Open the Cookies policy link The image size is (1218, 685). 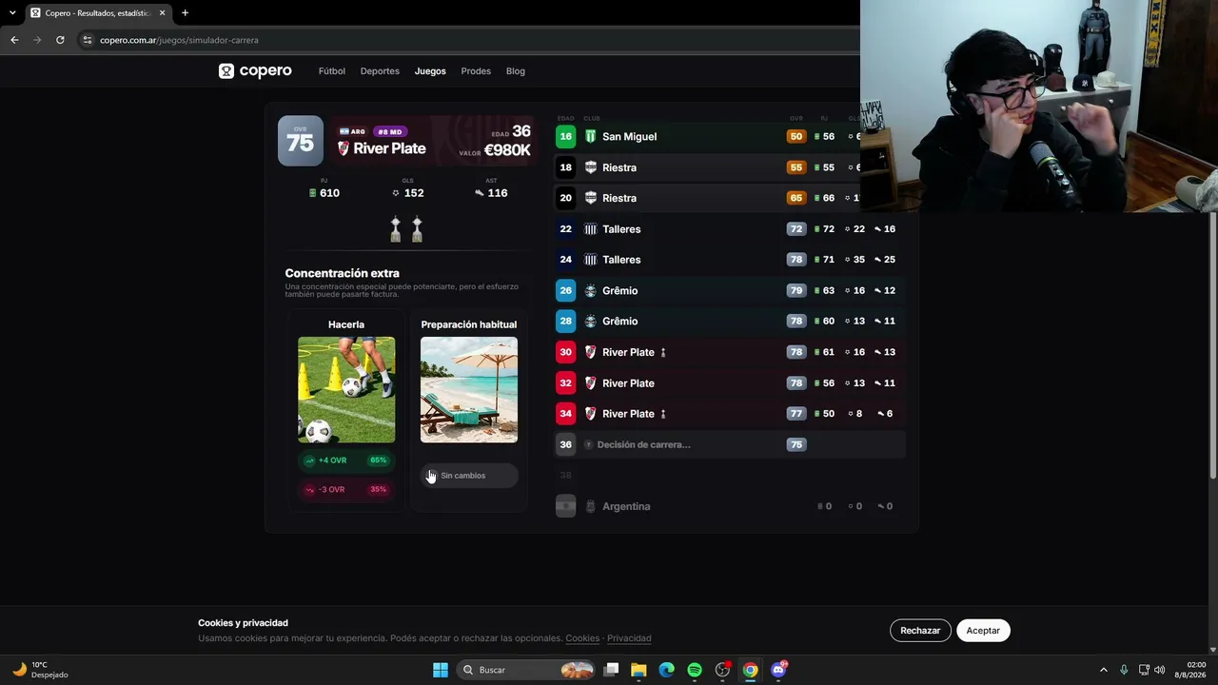click(x=582, y=638)
